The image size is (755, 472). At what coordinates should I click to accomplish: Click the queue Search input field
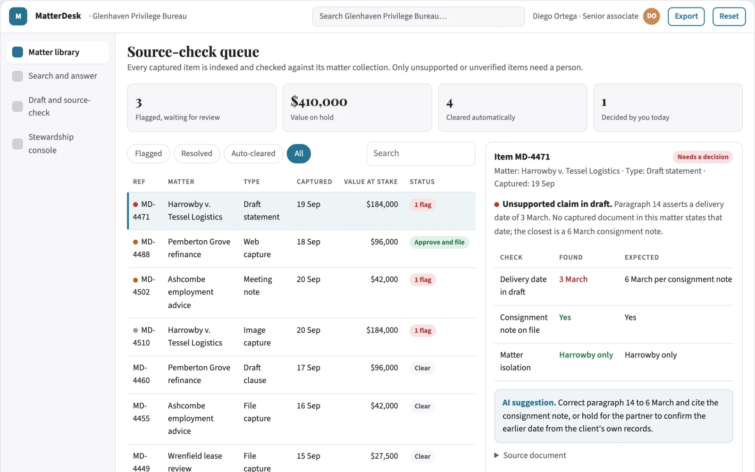[421, 153]
